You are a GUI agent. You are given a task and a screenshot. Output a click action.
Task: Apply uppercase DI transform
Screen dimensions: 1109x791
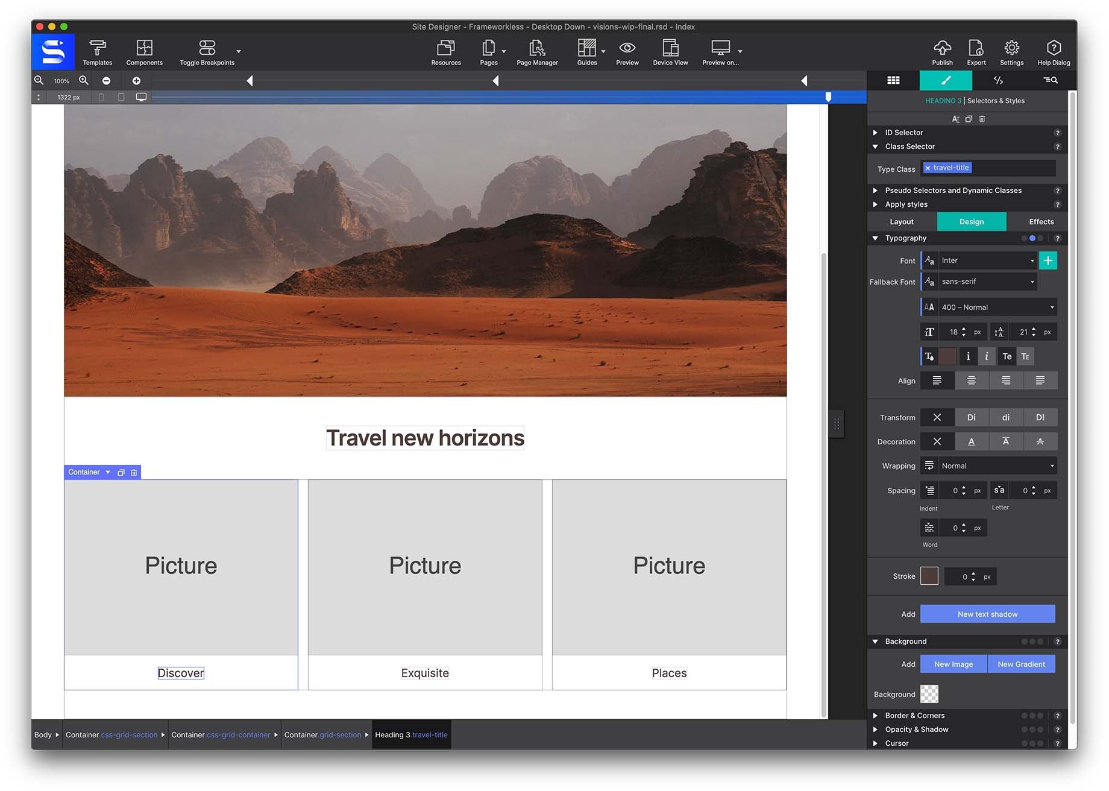click(x=1040, y=417)
